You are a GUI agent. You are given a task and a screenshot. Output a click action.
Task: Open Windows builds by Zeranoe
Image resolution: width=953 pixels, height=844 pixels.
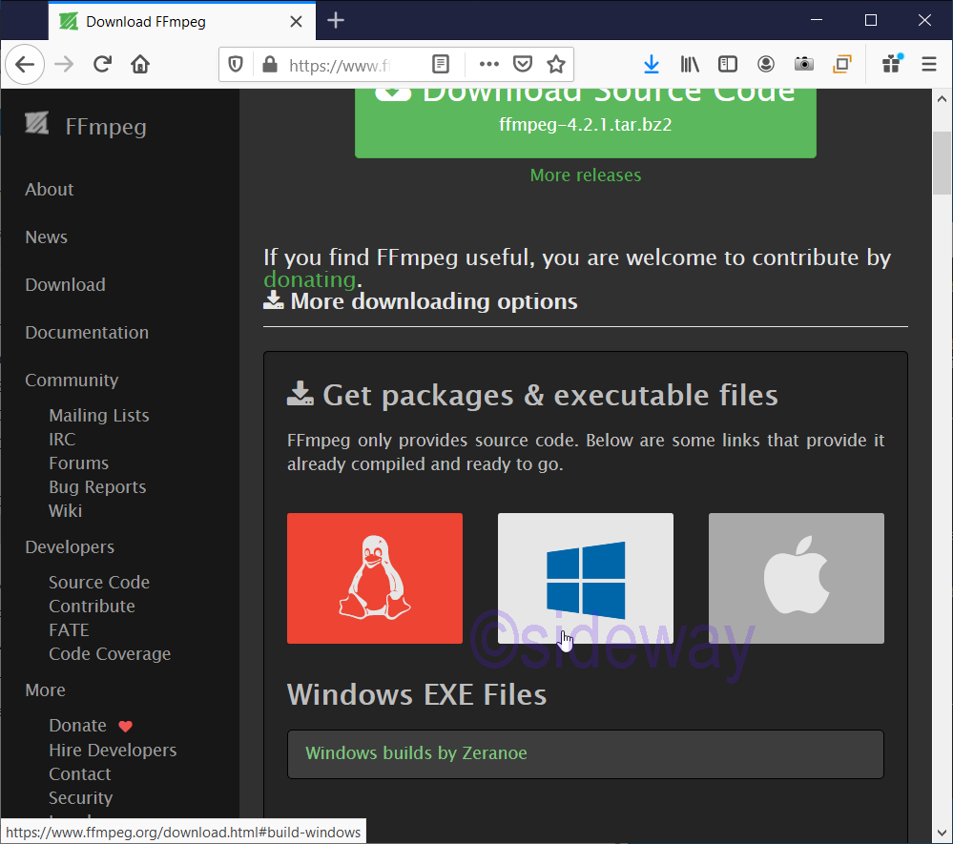pos(416,752)
